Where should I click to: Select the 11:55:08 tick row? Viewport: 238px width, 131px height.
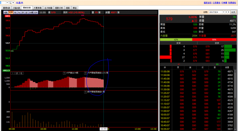[x=197, y=71]
